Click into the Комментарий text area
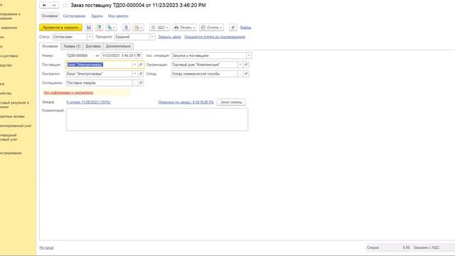The height and width of the screenshot is (256, 455). coord(157,119)
